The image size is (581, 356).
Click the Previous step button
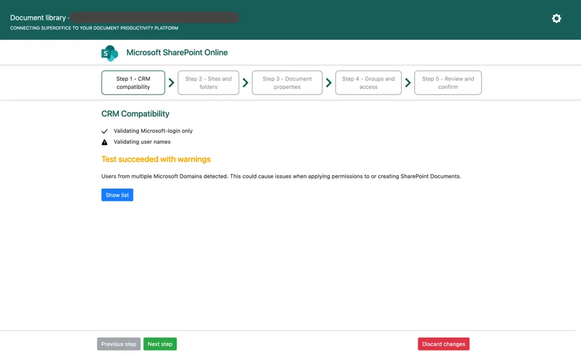(119, 344)
